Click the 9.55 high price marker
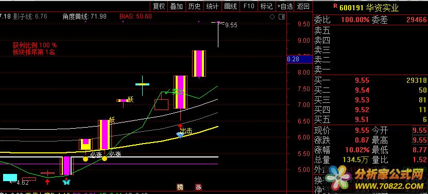Viewport: 428px width, 194px height. pyautogui.click(x=231, y=25)
